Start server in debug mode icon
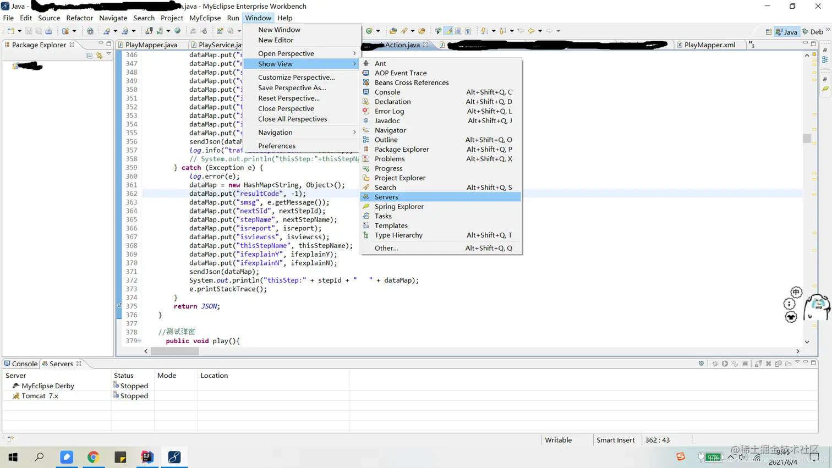 pos(715,364)
